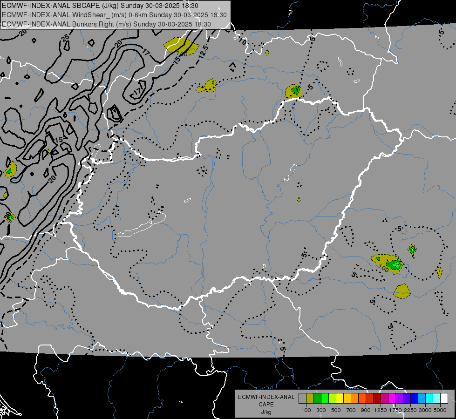Click the SBCAPE title line at top

pos(100,6)
